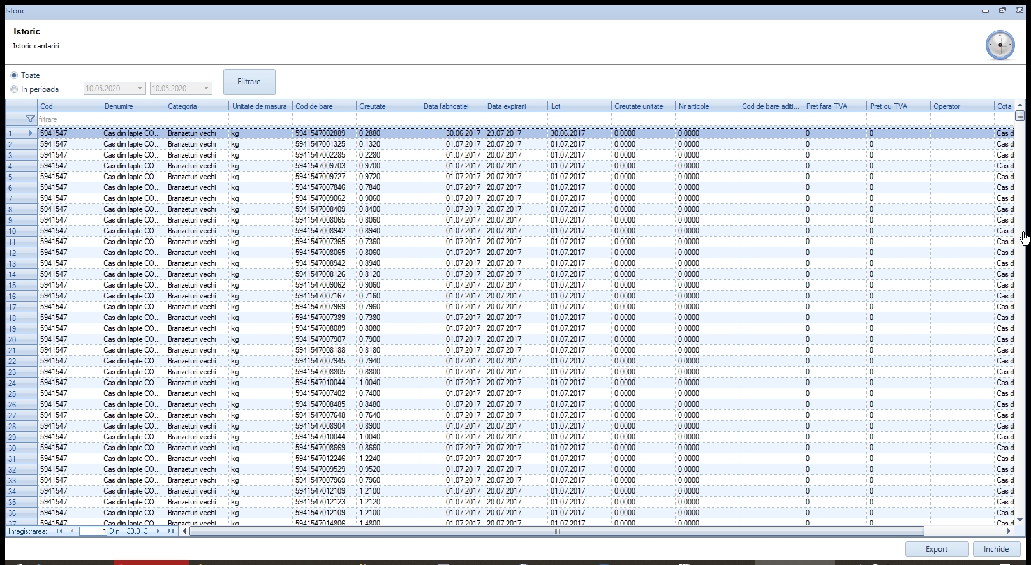Image resolution: width=1031 pixels, height=565 pixels.
Task: Click the filtrare input under Cod column
Action: [69, 119]
